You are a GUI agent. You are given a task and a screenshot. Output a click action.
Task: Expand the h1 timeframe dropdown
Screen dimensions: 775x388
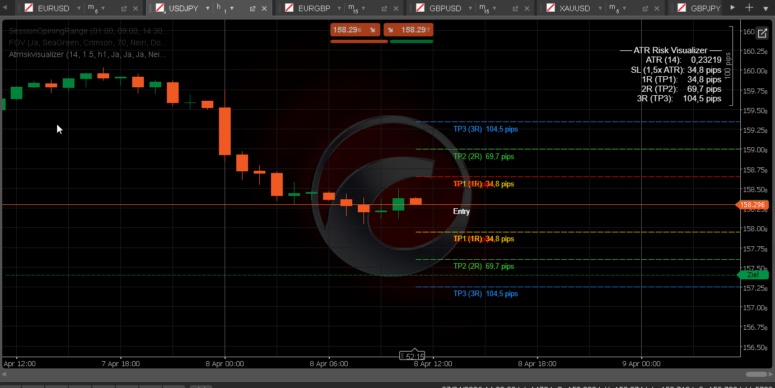click(x=231, y=8)
